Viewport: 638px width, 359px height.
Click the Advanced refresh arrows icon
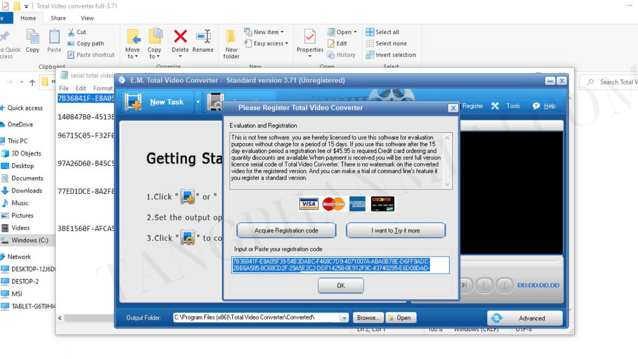[496, 318]
